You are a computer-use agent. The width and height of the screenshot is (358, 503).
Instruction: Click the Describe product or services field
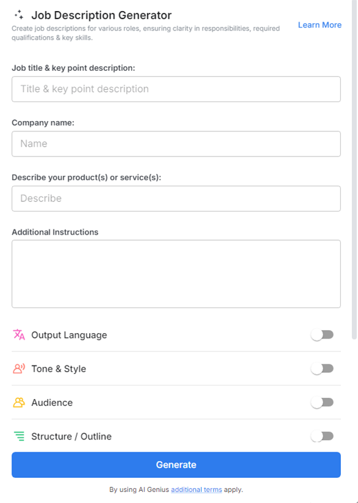[176, 198]
